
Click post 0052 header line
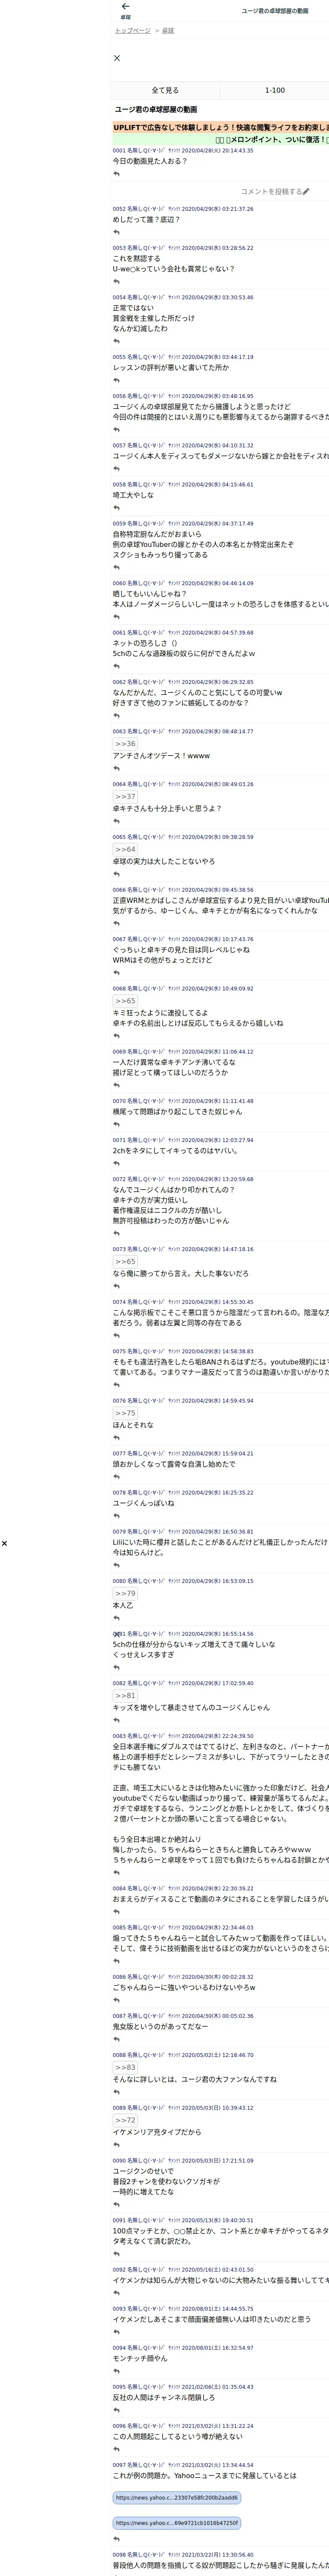coord(183,209)
